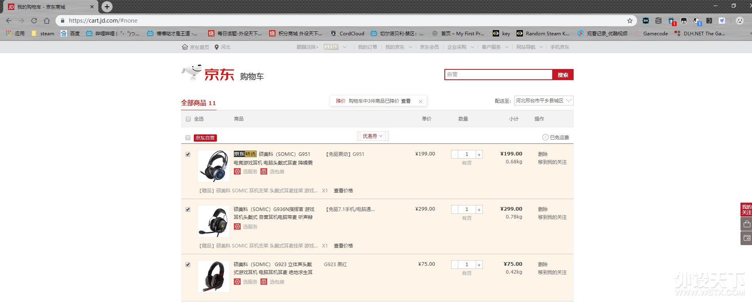Click the G923 red headset thumbnail

[214, 276]
